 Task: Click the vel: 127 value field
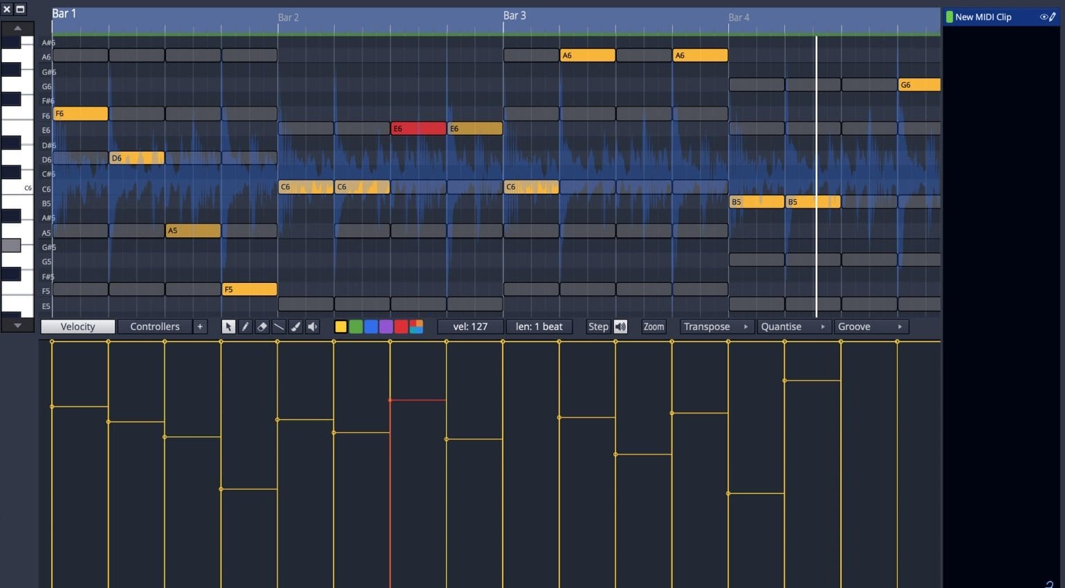[x=470, y=327]
